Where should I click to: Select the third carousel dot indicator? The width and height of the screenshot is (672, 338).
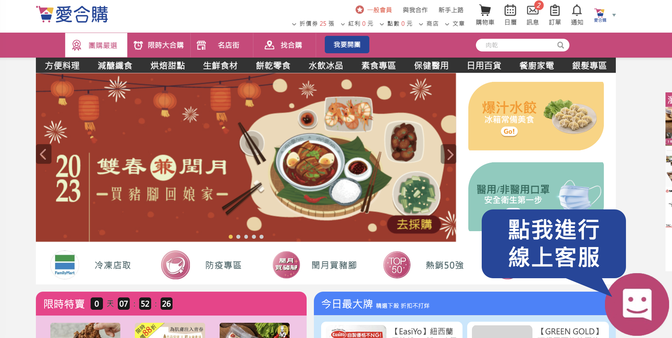click(x=246, y=237)
